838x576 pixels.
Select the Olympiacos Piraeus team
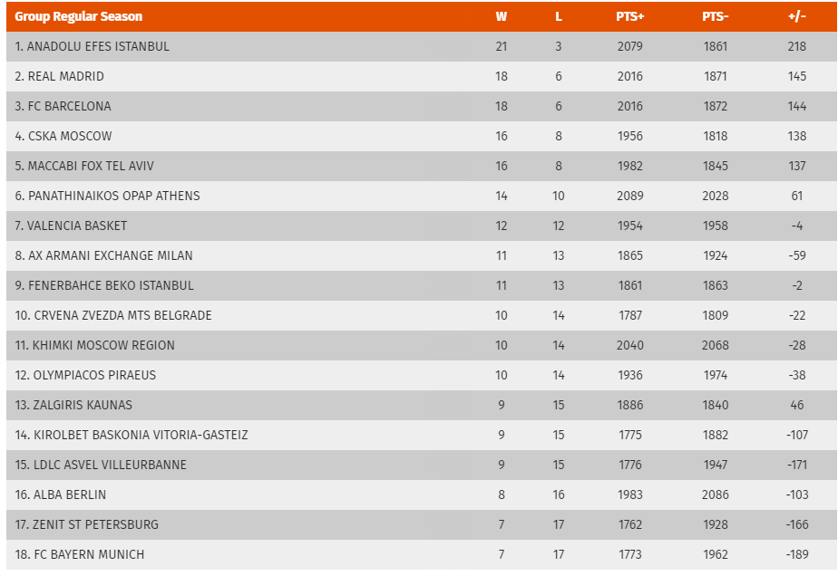[421, 375]
